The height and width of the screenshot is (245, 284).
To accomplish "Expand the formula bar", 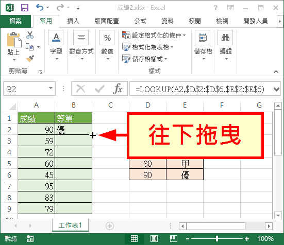I will [x=276, y=89].
